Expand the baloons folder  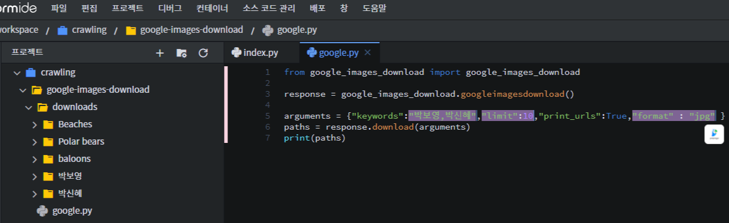coord(34,159)
